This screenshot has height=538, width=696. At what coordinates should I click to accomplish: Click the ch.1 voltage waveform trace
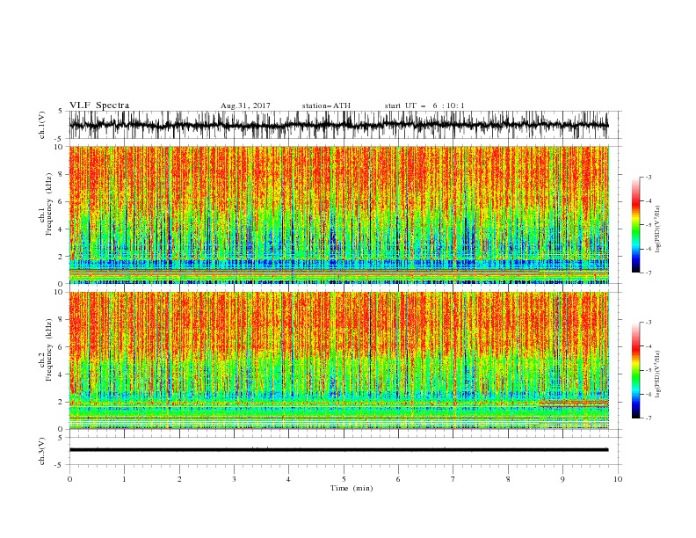tap(338, 125)
